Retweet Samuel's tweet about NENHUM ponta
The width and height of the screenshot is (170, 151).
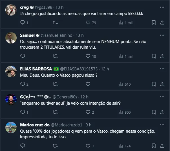point(55,56)
